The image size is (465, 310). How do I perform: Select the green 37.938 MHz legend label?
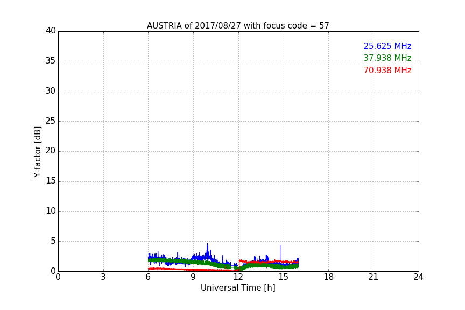[x=387, y=58]
